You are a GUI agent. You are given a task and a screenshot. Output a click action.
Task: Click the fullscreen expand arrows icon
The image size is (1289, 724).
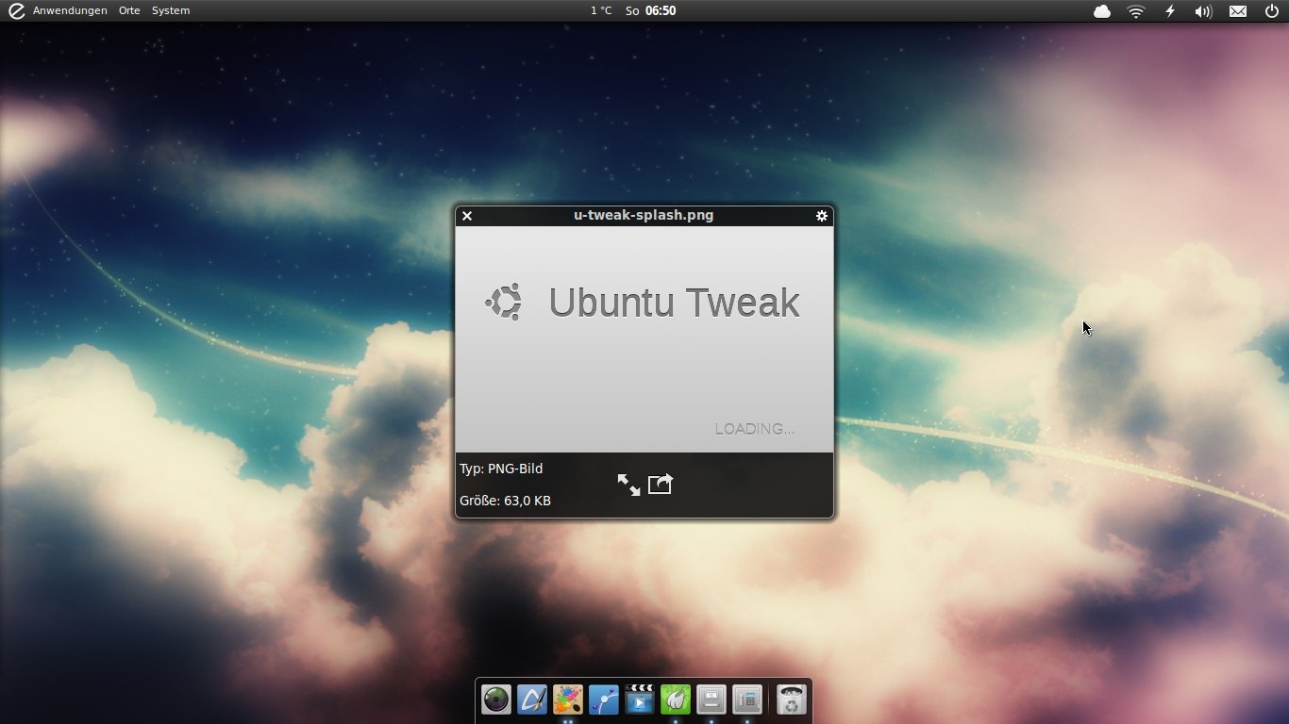point(628,485)
